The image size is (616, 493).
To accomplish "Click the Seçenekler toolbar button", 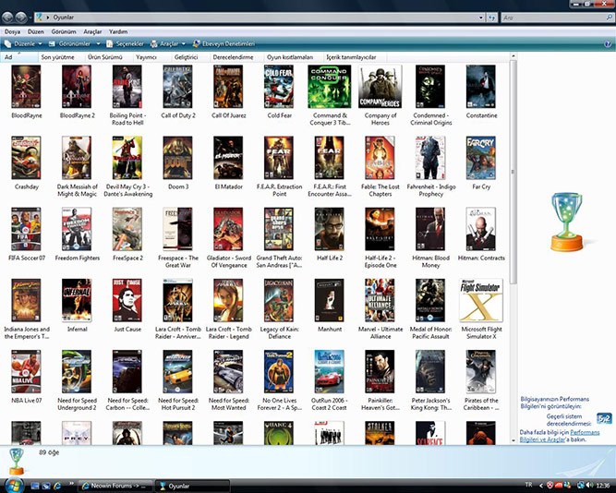I will tap(125, 44).
